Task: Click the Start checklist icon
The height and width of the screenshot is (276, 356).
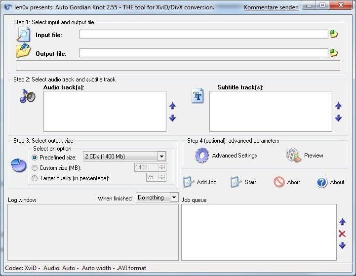Action: point(236,182)
